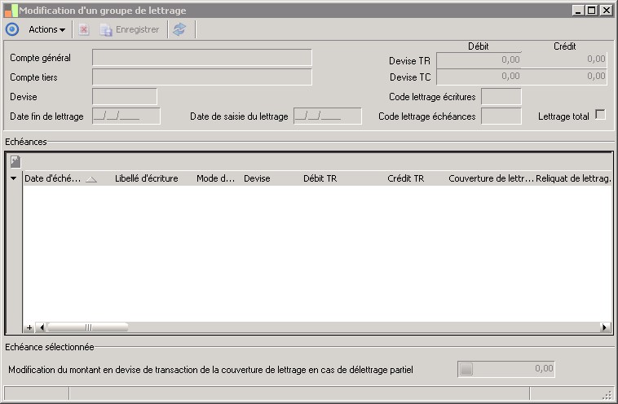This screenshot has height=404, width=618.
Task: Click the resize grip in status bar
Action: pyautogui.click(x=607, y=395)
